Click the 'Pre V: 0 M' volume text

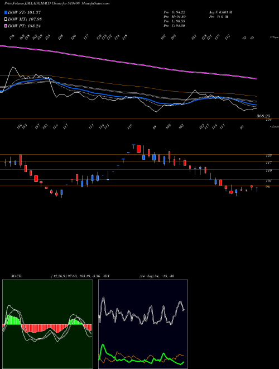click(x=218, y=17)
